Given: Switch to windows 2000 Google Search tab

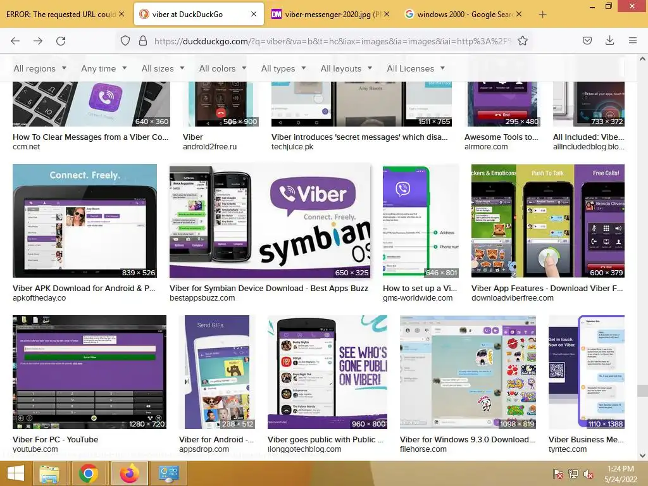Looking at the screenshot, I should pos(463,15).
